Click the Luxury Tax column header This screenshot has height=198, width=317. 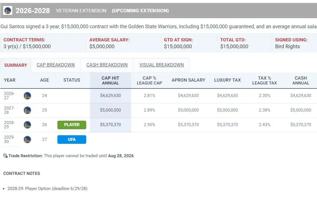click(x=227, y=80)
